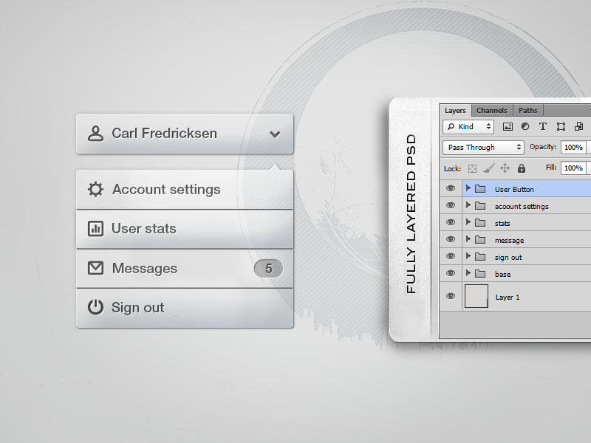Select the 'base' layer name
The width and height of the screenshot is (591, 443).
tap(502, 274)
